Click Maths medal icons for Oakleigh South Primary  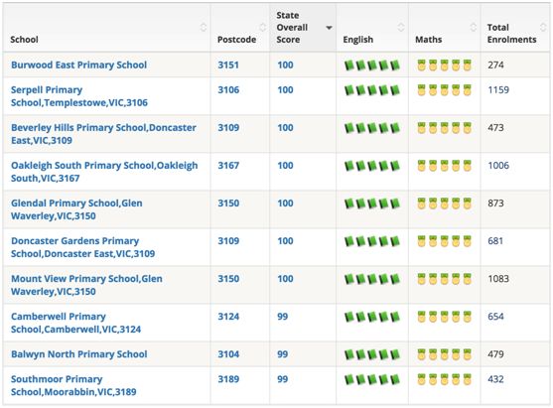click(445, 166)
